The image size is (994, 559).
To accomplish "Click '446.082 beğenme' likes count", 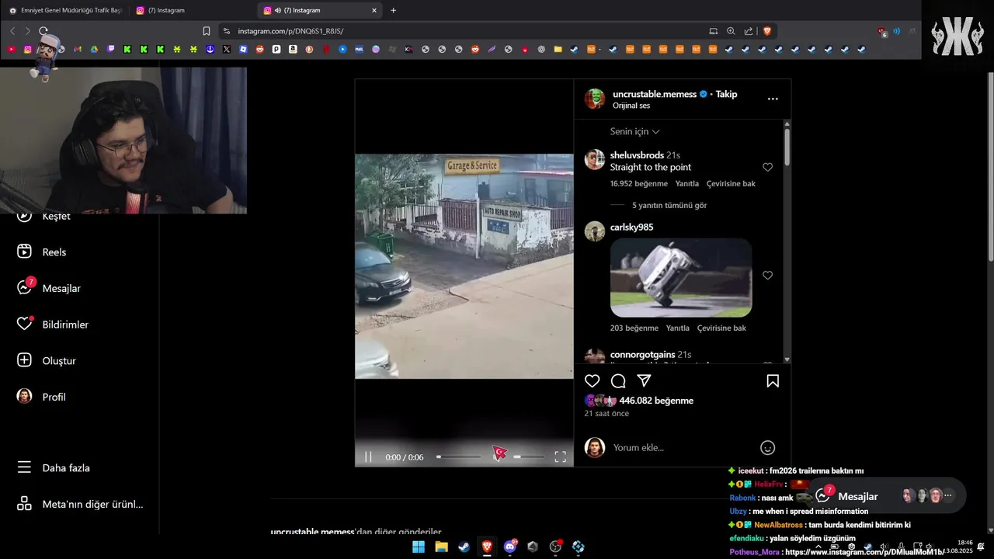I will pyautogui.click(x=656, y=401).
